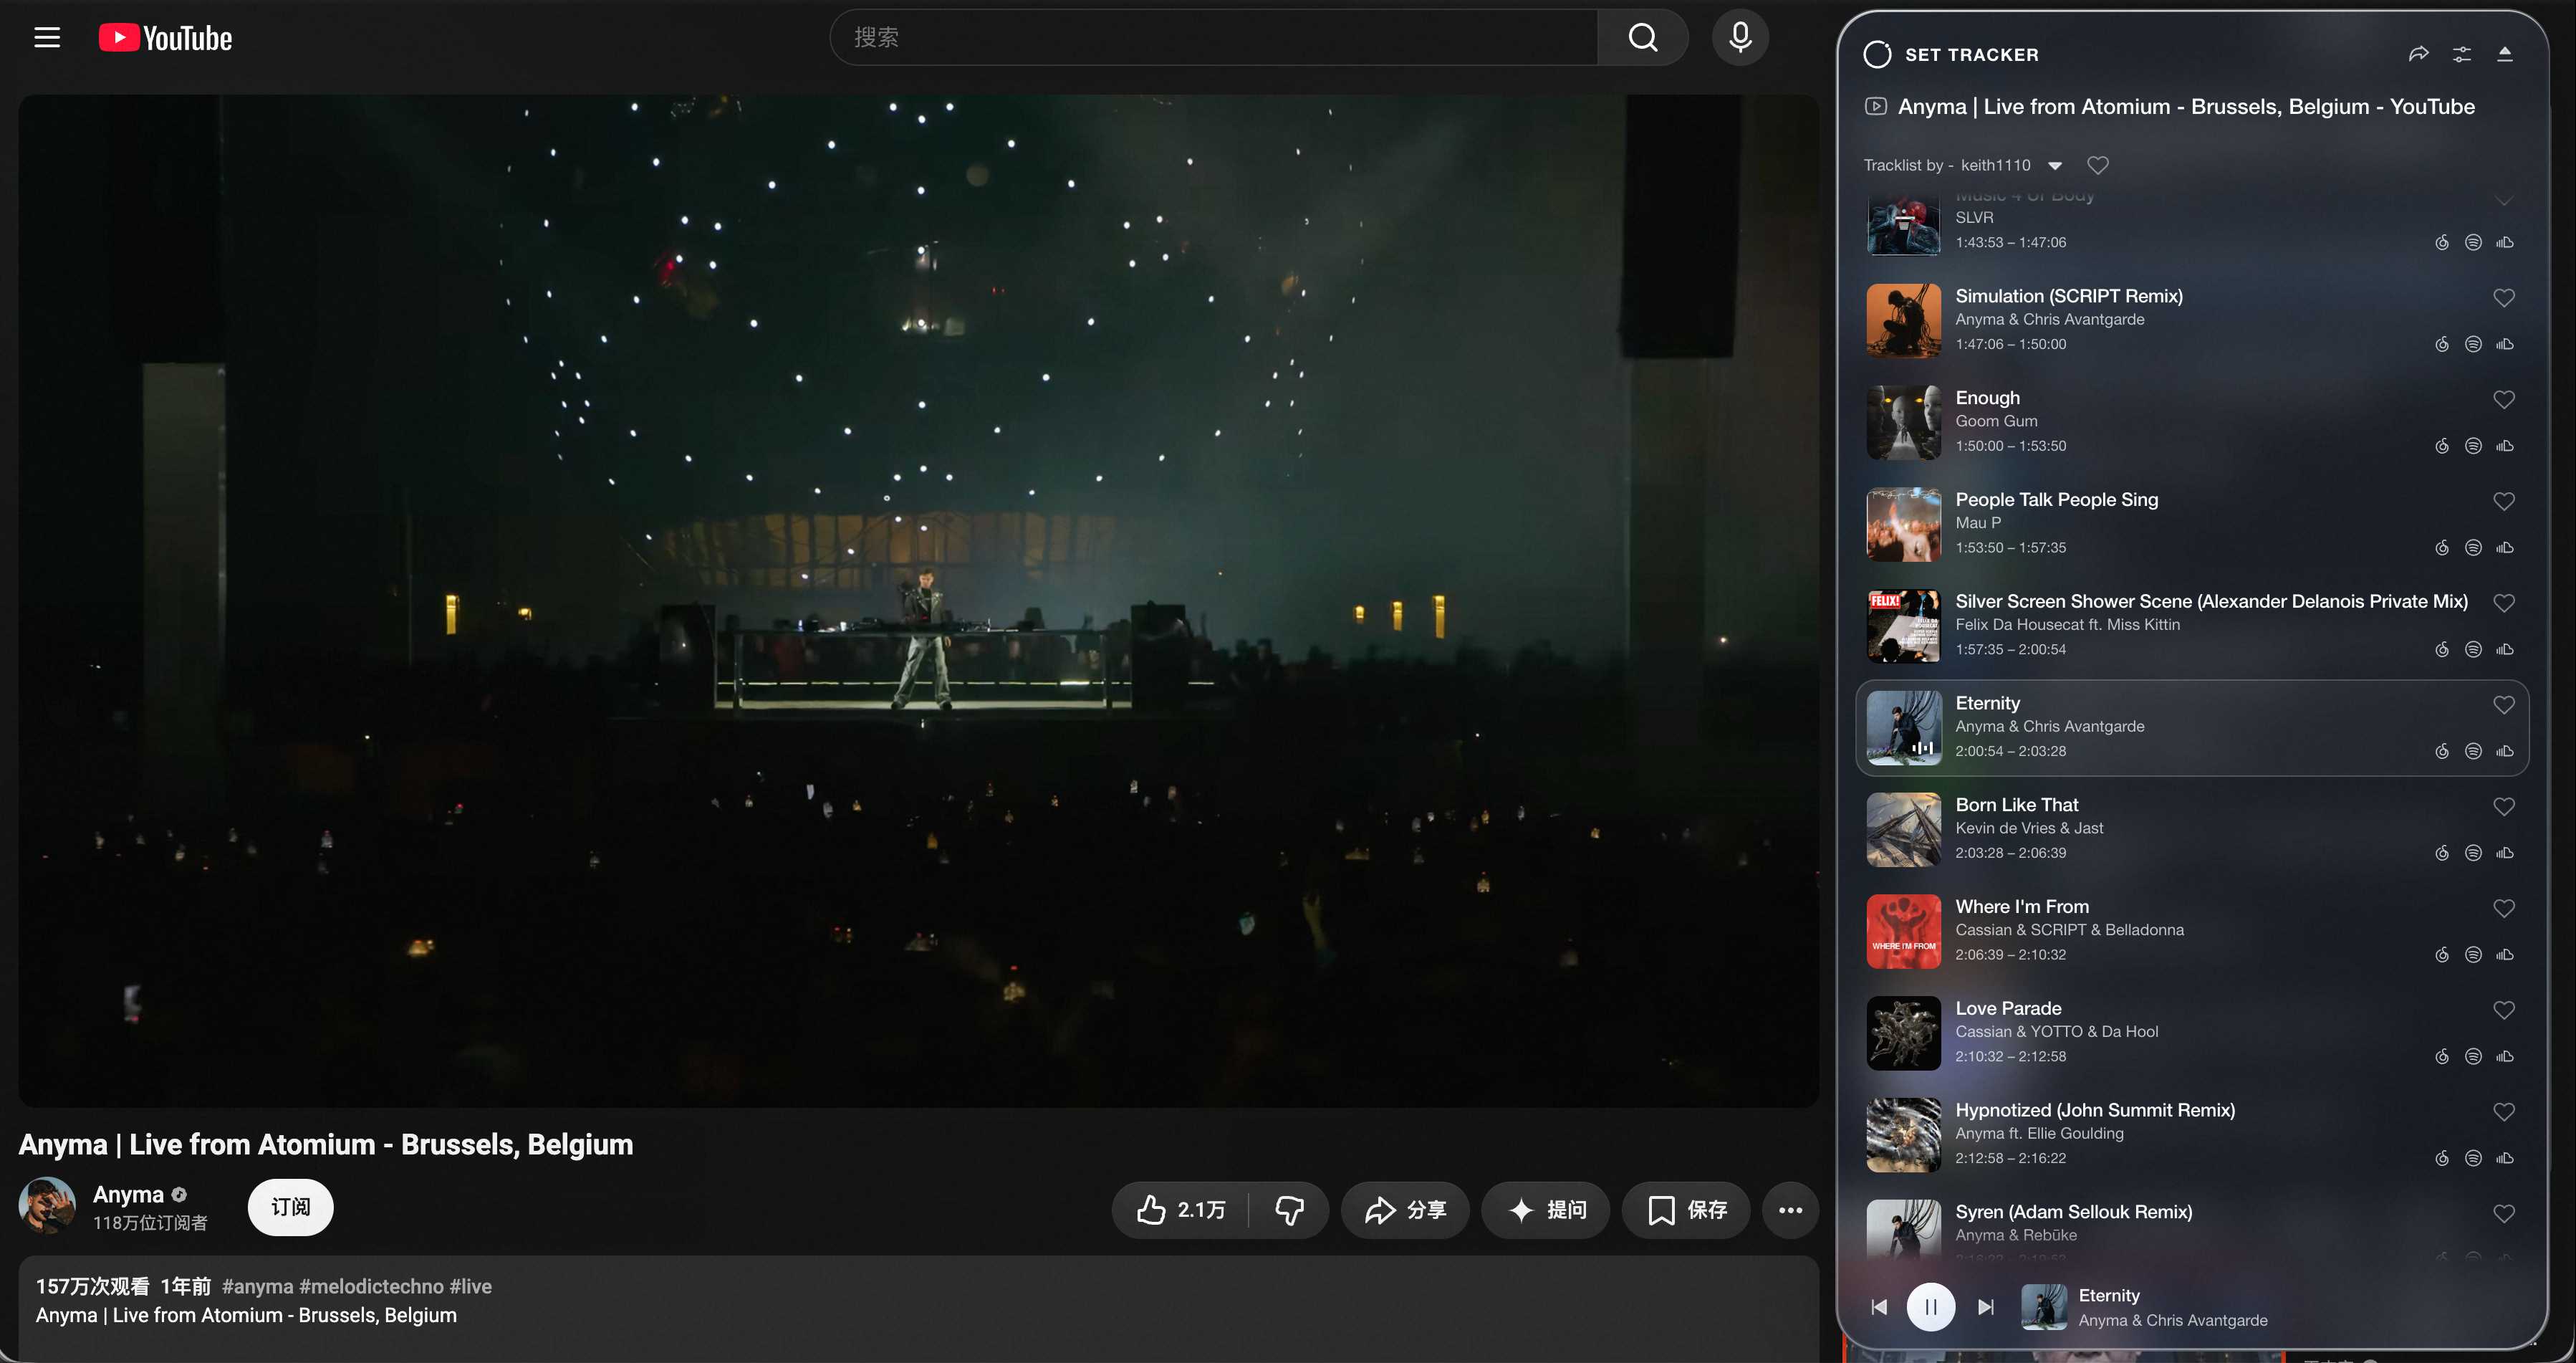2576x1363 pixels.
Task: Start voice search with microphone icon
Action: click(1740, 38)
